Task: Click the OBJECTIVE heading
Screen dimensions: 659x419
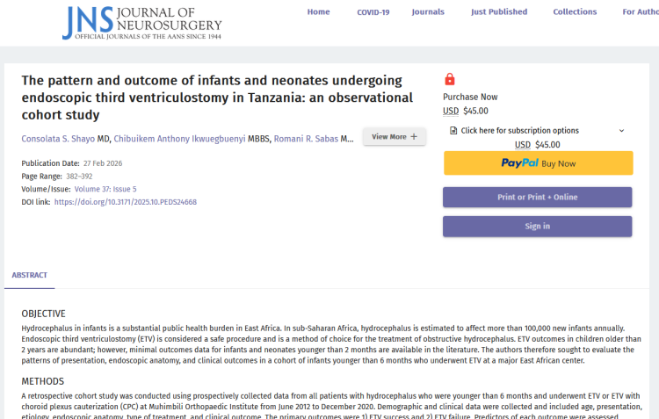Action: coord(44,314)
